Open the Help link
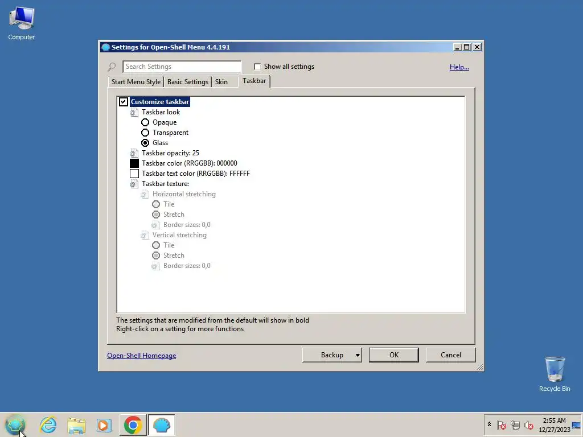 pos(459,67)
